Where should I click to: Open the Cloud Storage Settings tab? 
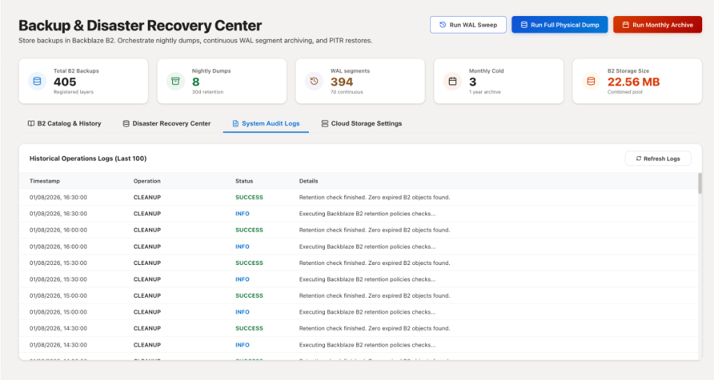362,123
